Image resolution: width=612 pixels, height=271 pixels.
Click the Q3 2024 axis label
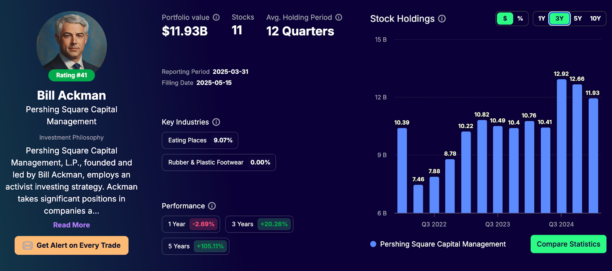(x=562, y=224)
